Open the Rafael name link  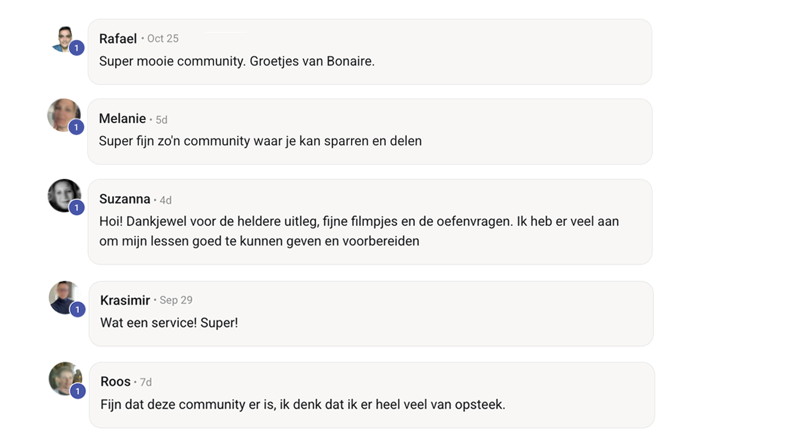(x=118, y=39)
